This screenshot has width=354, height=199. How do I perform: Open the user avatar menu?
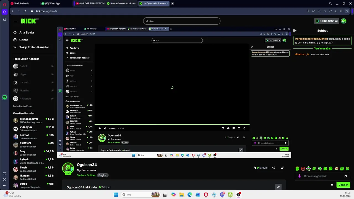tap(343, 21)
